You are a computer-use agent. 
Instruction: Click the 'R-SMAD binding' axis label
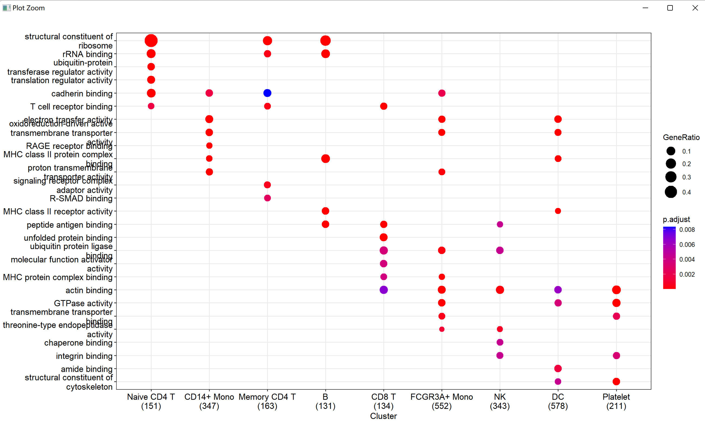click(x=81, y=199)
